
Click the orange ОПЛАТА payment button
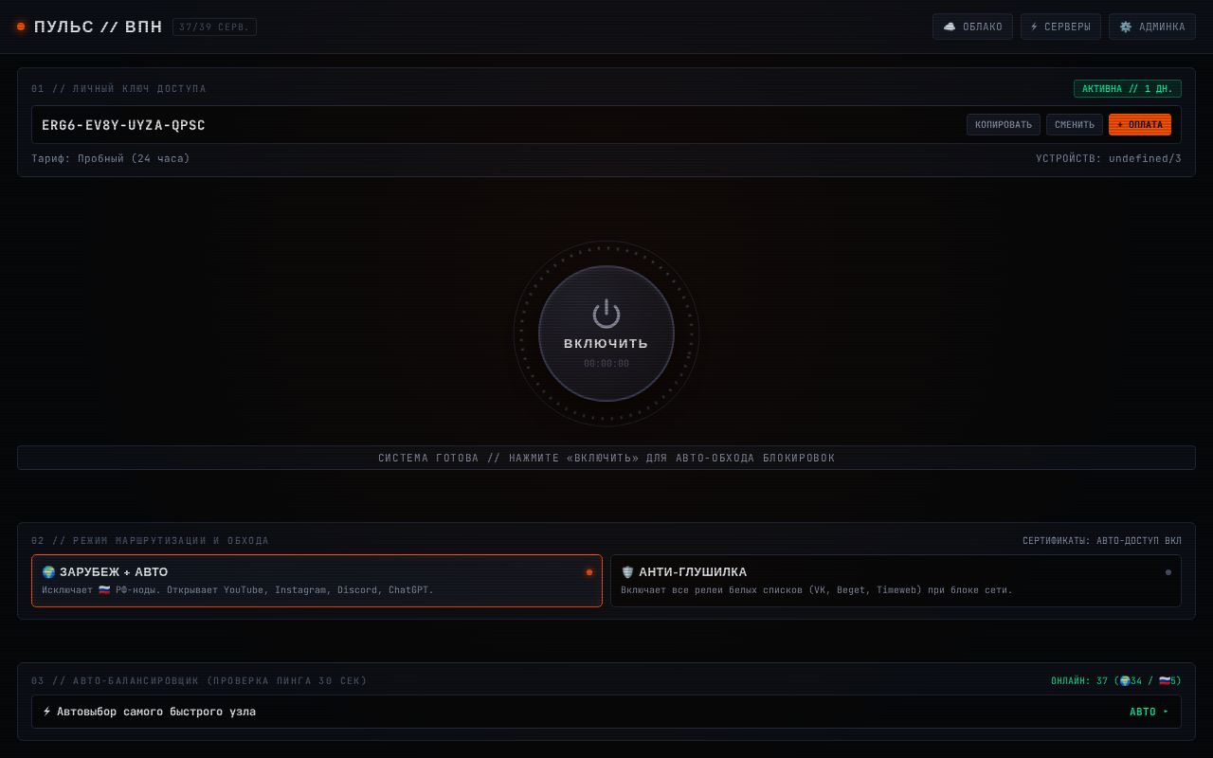point(1140,125)
